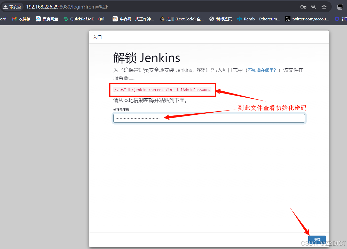The width and height of the screenshot is (347, 249).
Task: Click the 请从本地复制密码并粘贴到下面 instruction text
Action: 150,100
